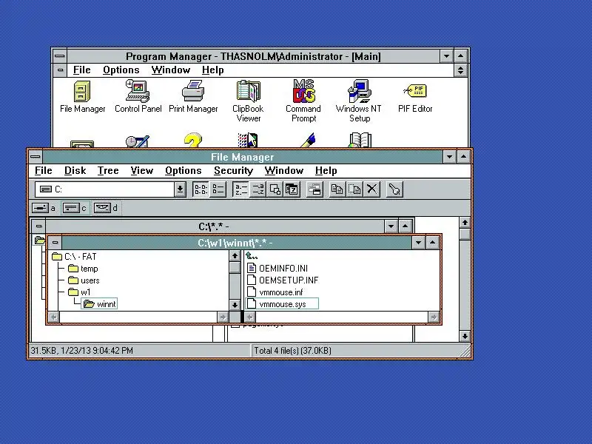
Task: Click the Copy files toolbar button
Action: (337, 189)
